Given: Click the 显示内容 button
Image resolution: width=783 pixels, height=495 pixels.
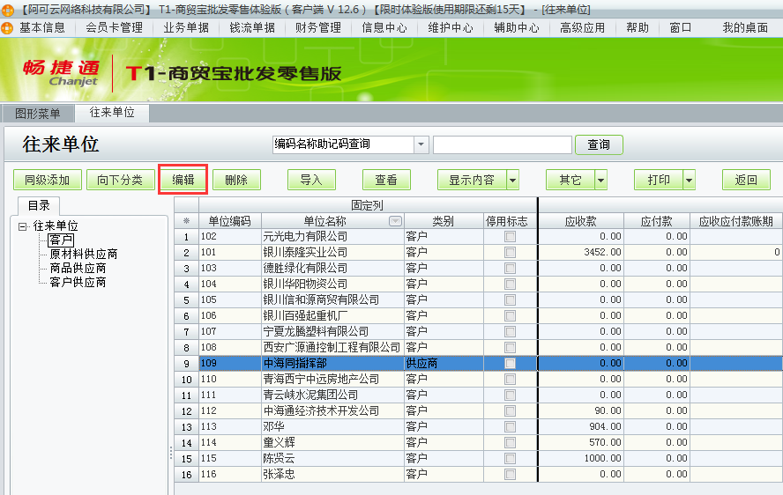Looking at the screenshot, I should pos(472,181).
